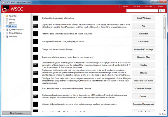The height and width of the screenshot is (117, 168).
Task: Click the History icon in sidebar
Action: (7, 19)
